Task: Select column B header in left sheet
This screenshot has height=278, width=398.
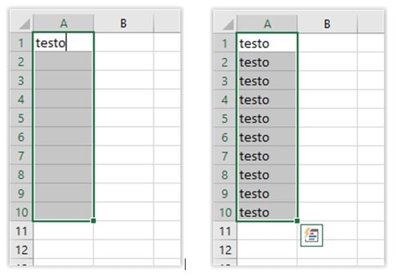Action: point(124,24)
